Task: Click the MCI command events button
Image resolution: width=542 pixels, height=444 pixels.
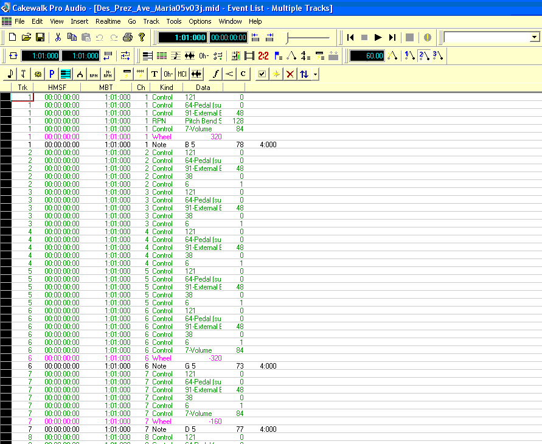Action: pos(182,74)
